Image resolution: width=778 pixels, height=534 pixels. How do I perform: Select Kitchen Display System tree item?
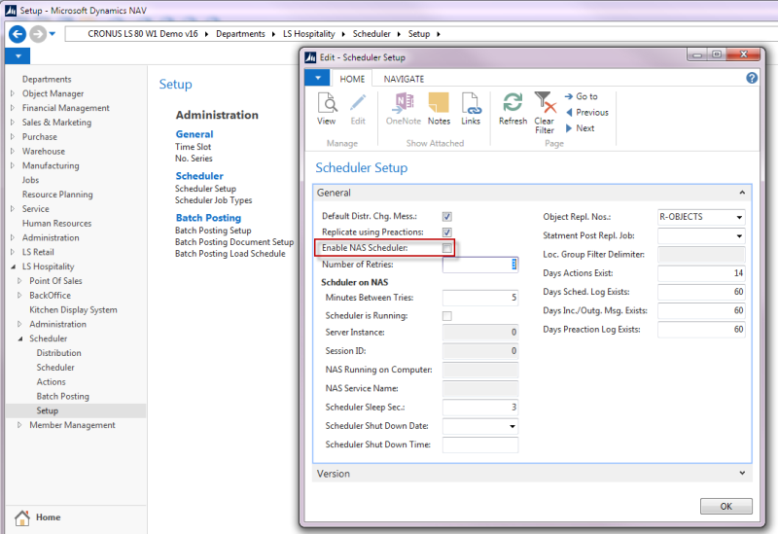[74, 309]
